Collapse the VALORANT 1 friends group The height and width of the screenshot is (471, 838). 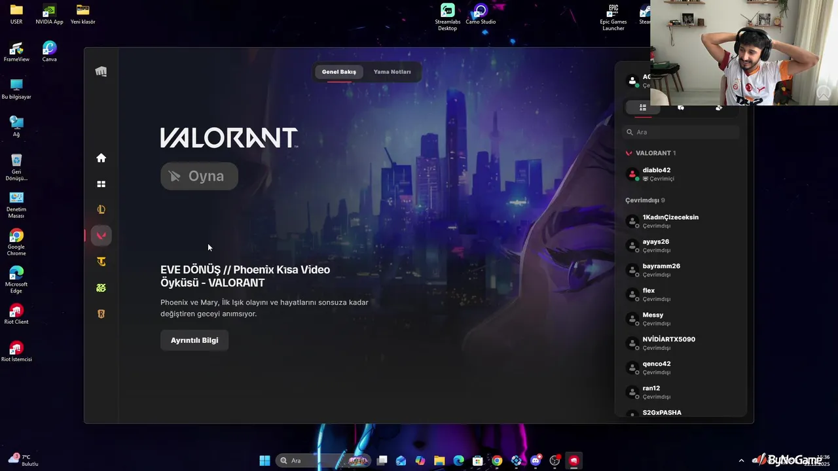click(651, 153)
